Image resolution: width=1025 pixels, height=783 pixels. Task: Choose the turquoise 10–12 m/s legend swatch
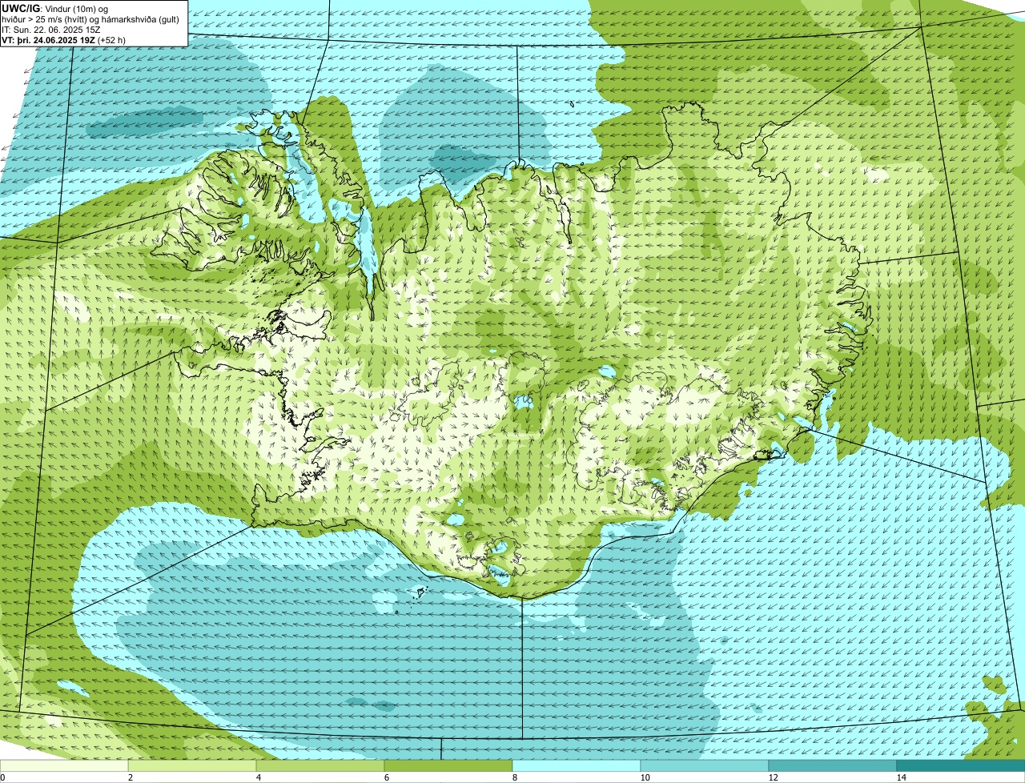click(705, 765)
